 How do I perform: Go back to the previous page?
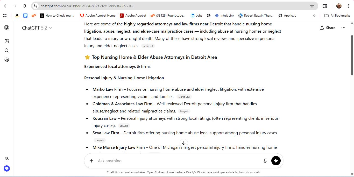(6, 6)
